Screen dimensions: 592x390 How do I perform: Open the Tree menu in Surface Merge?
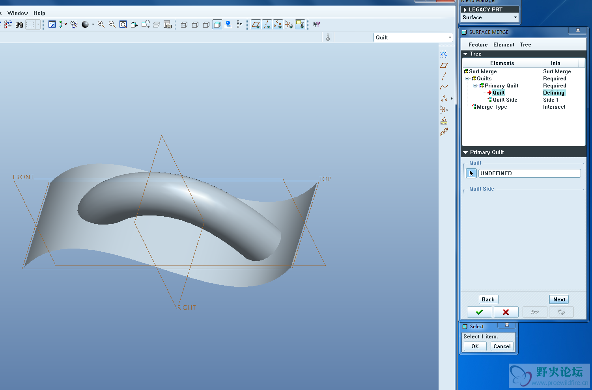point(525,45)
